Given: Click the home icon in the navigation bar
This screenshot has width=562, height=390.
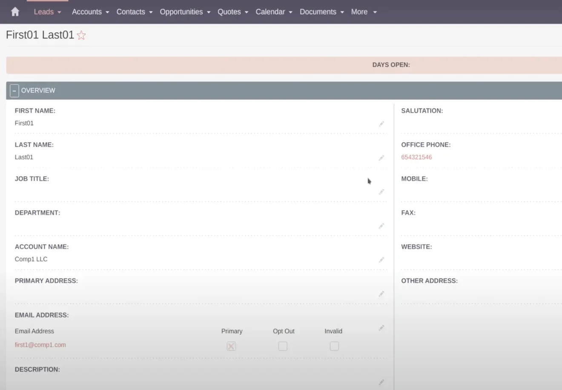Looking at the screenshot, I should [15, 11].
